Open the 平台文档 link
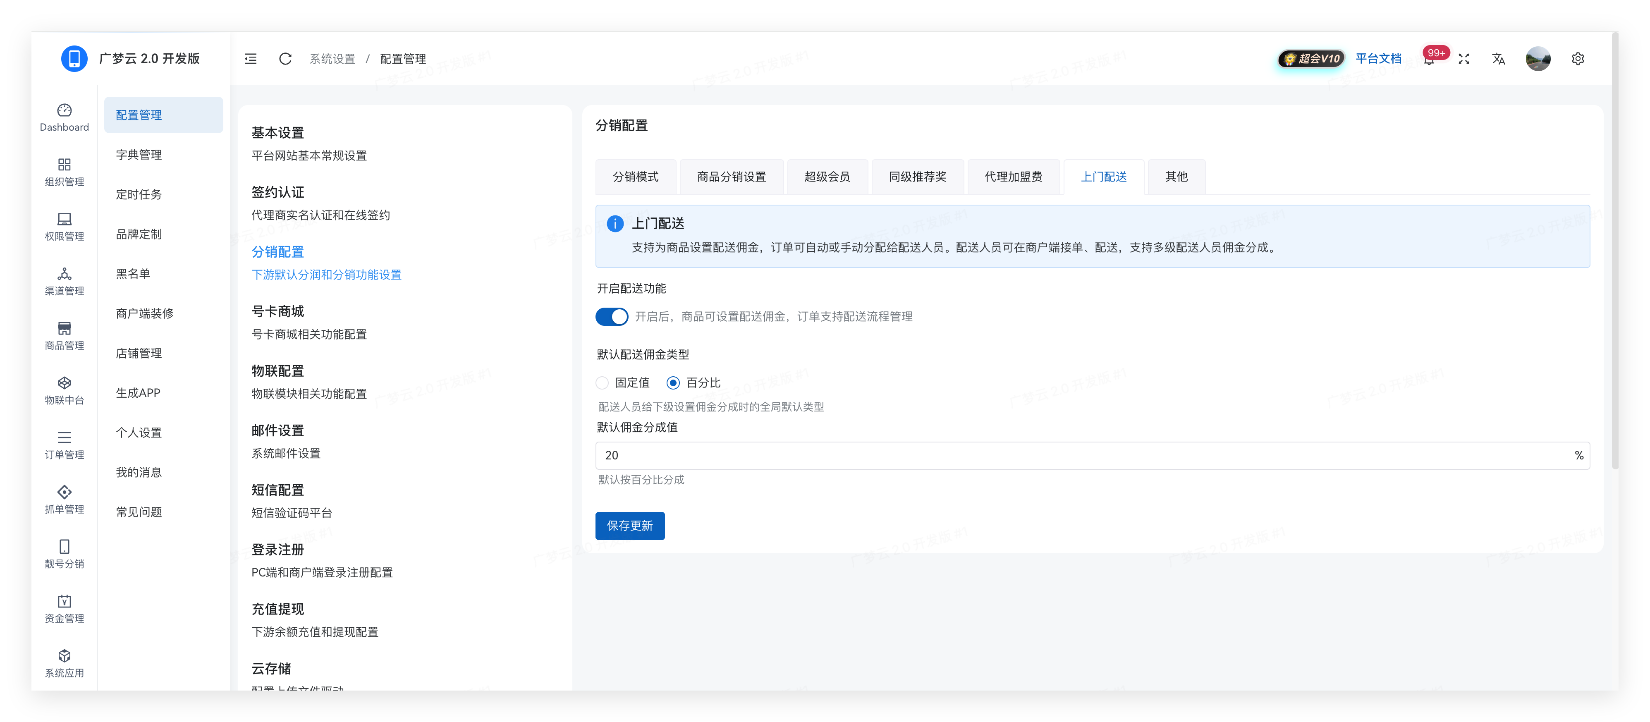Viewport: 1650px width, 722px height. (1378, 58)
